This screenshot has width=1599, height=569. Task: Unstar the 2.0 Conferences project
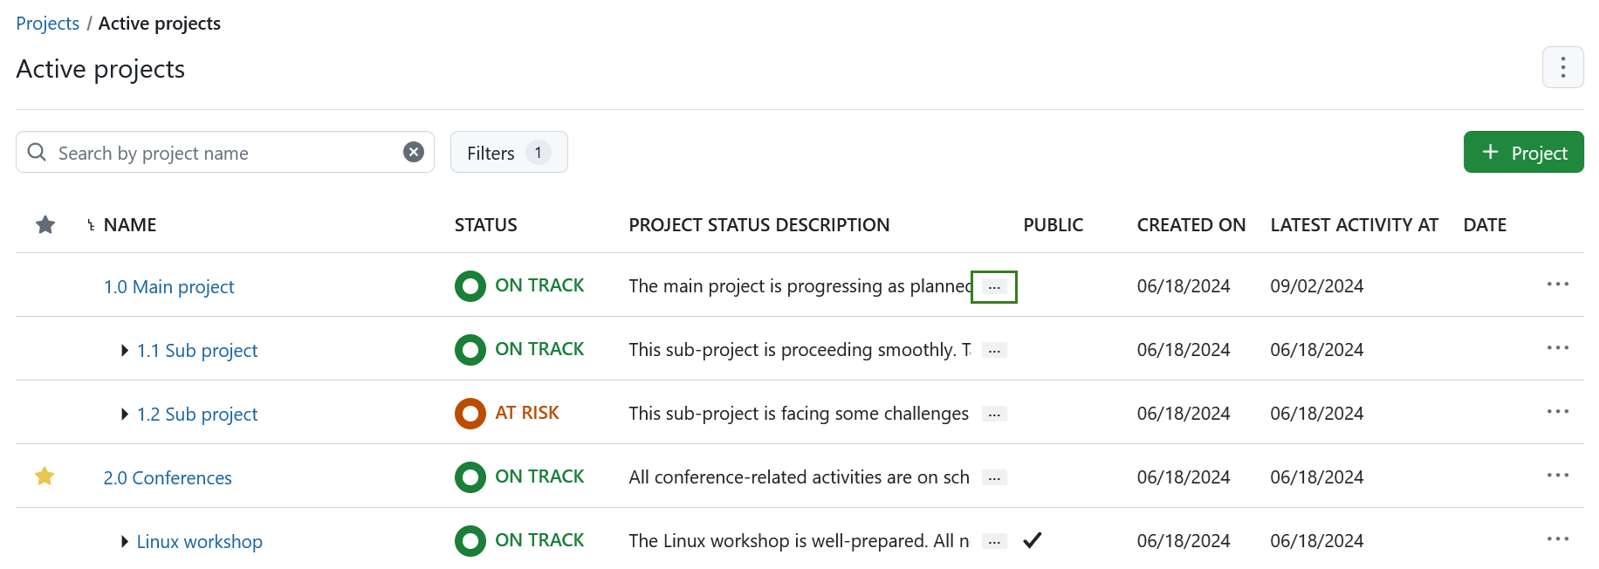click(45, 476)
